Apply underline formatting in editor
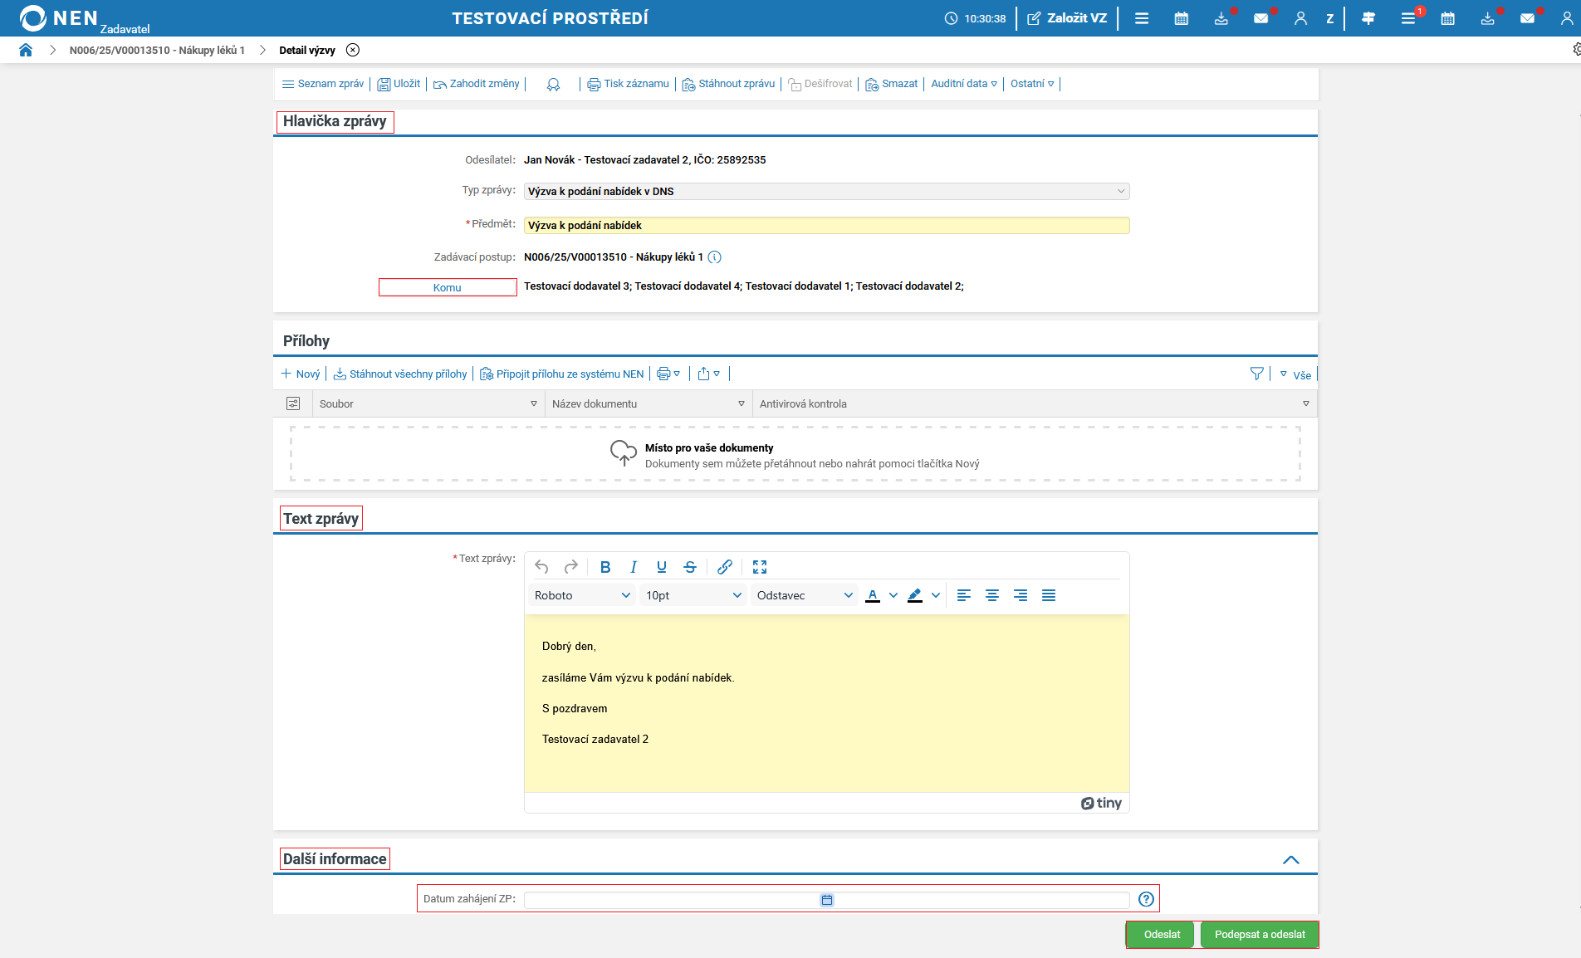The width and height of the screenshot is (1581, 958). click(x=662, y=567)
